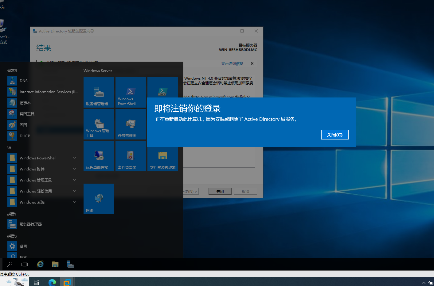Expand the Windows 轻松使用 folder

[43, 191]
